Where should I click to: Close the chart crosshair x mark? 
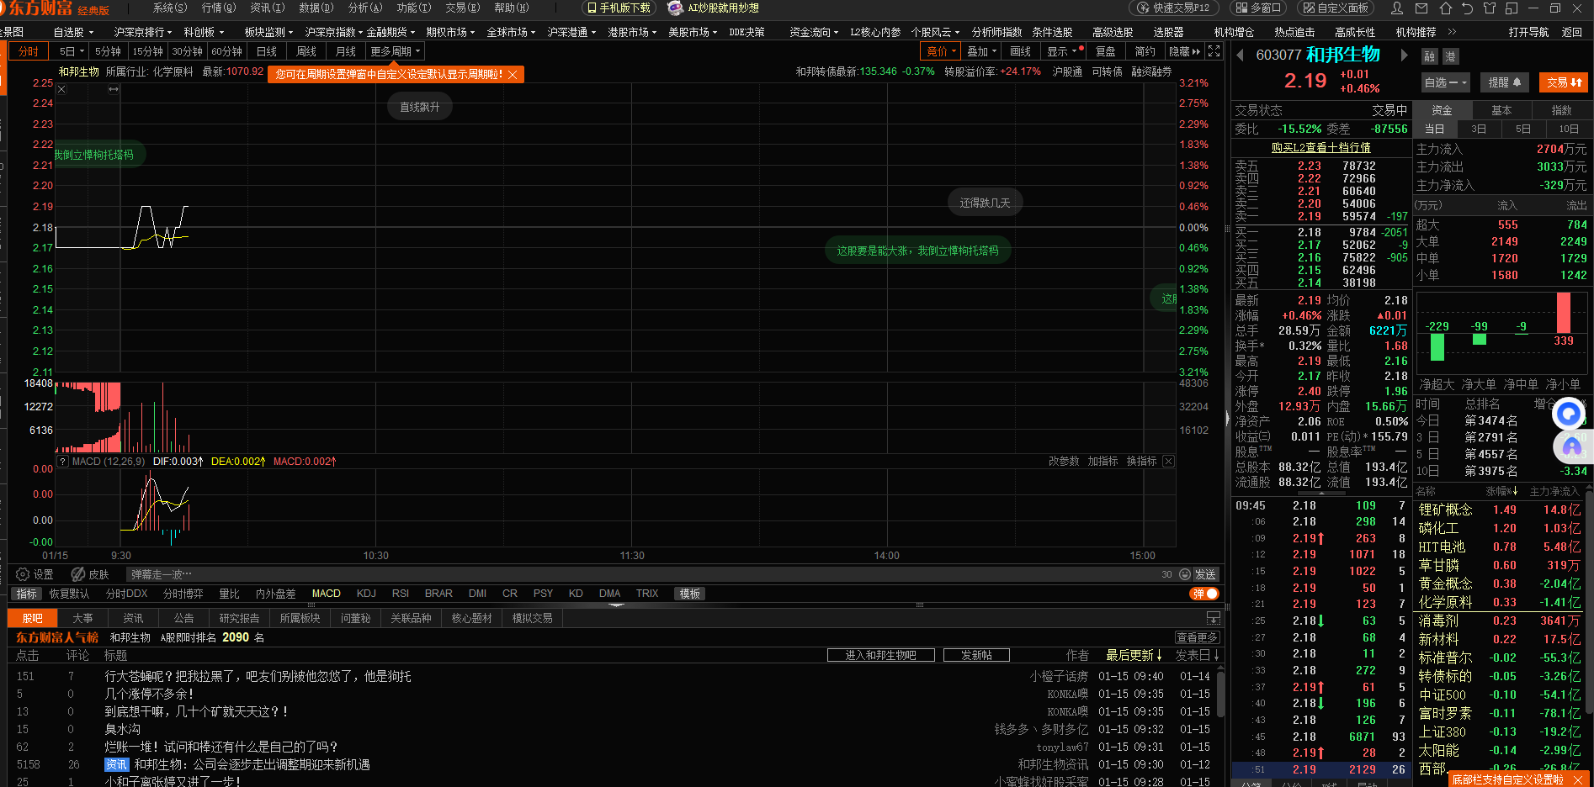[61, 89]
